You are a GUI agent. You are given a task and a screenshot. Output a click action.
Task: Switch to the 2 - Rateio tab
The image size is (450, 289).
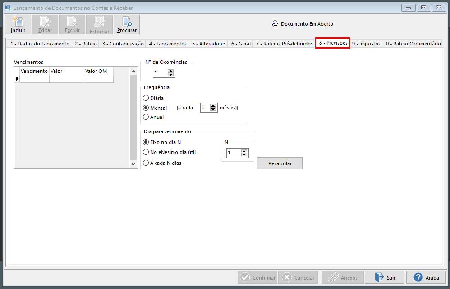pos(86,44)
